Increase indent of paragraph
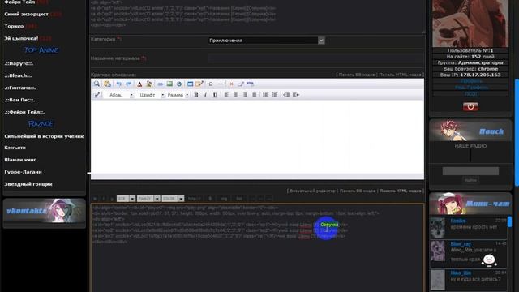 pos(296,95)
